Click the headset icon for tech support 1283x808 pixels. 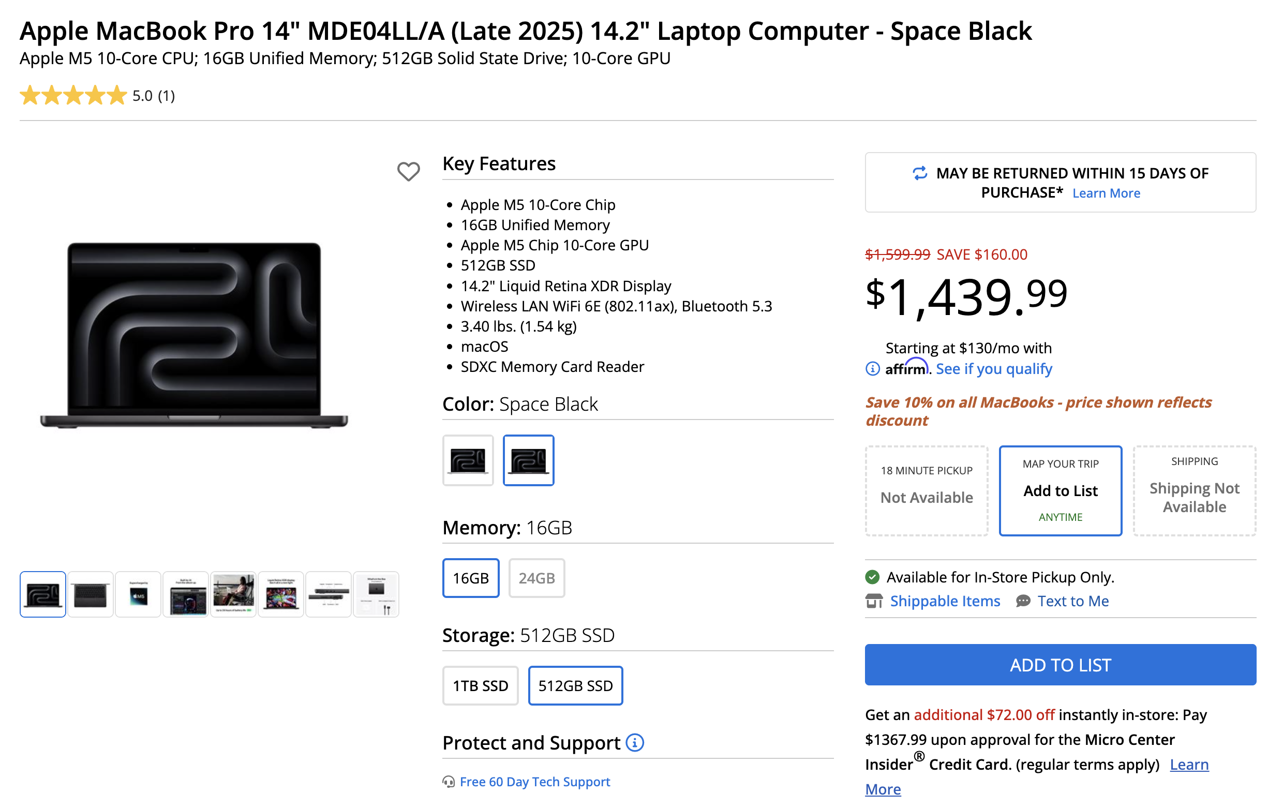pyautogui.click(x=449, y=782)
